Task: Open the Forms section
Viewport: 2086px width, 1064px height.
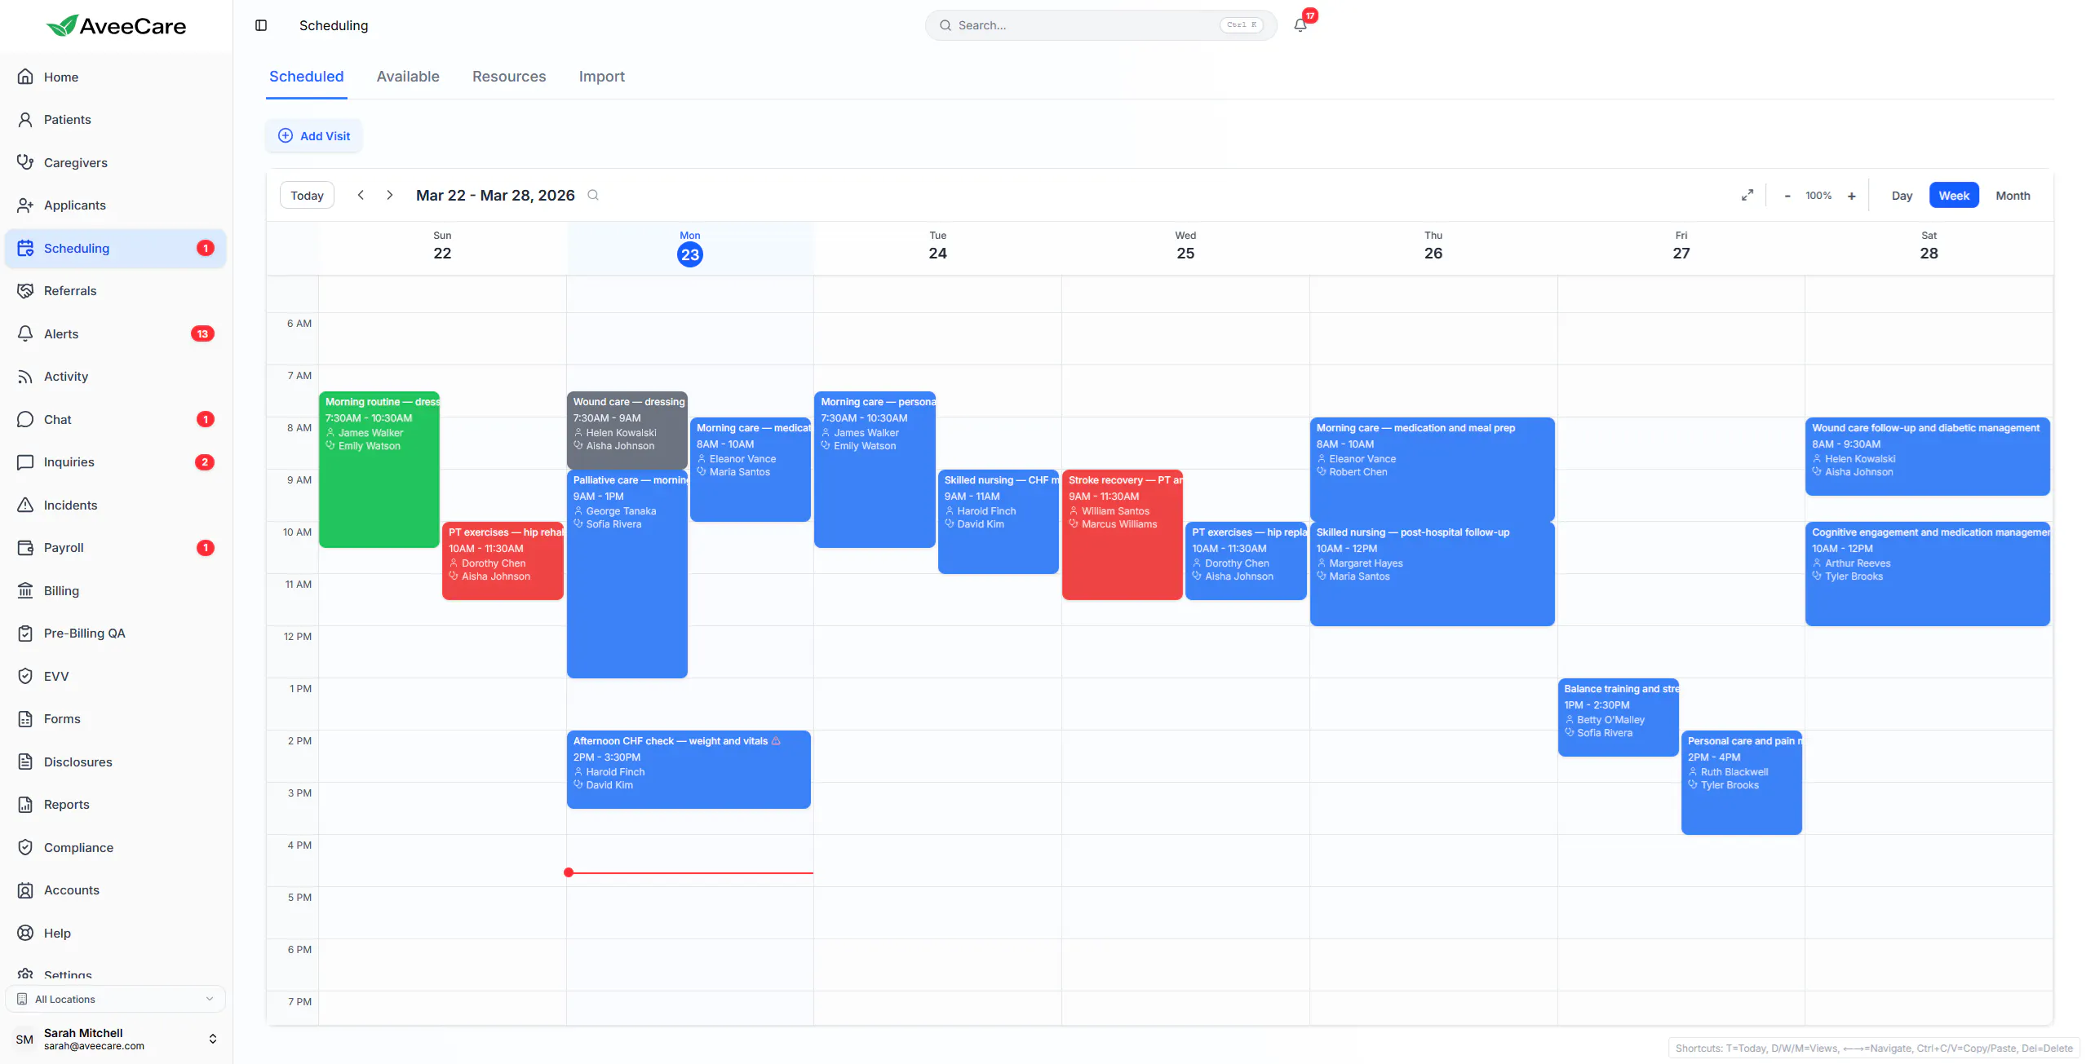Action: (x=115, y=719)
